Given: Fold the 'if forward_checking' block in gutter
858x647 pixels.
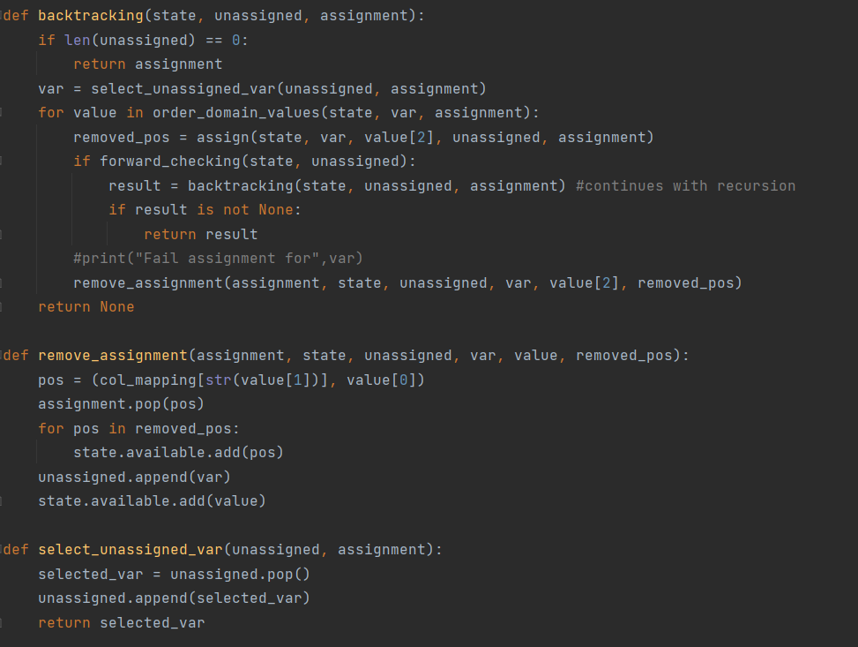Looking at the screenshot, I should click(x=3, y=162).
